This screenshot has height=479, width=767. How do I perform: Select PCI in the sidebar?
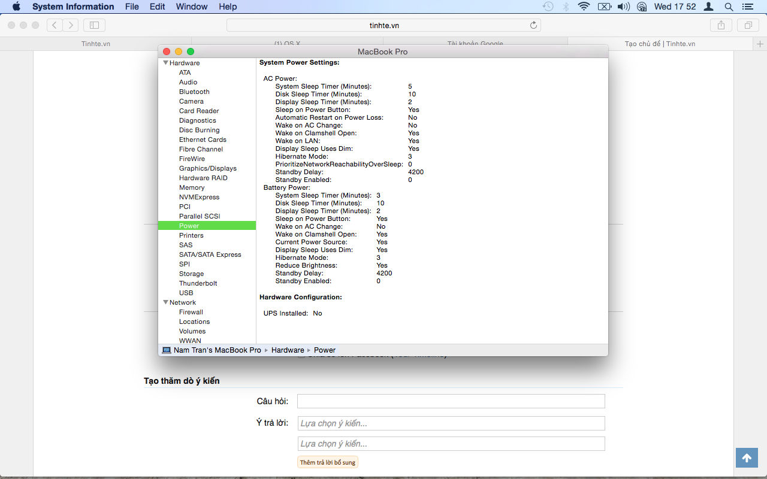185,207
